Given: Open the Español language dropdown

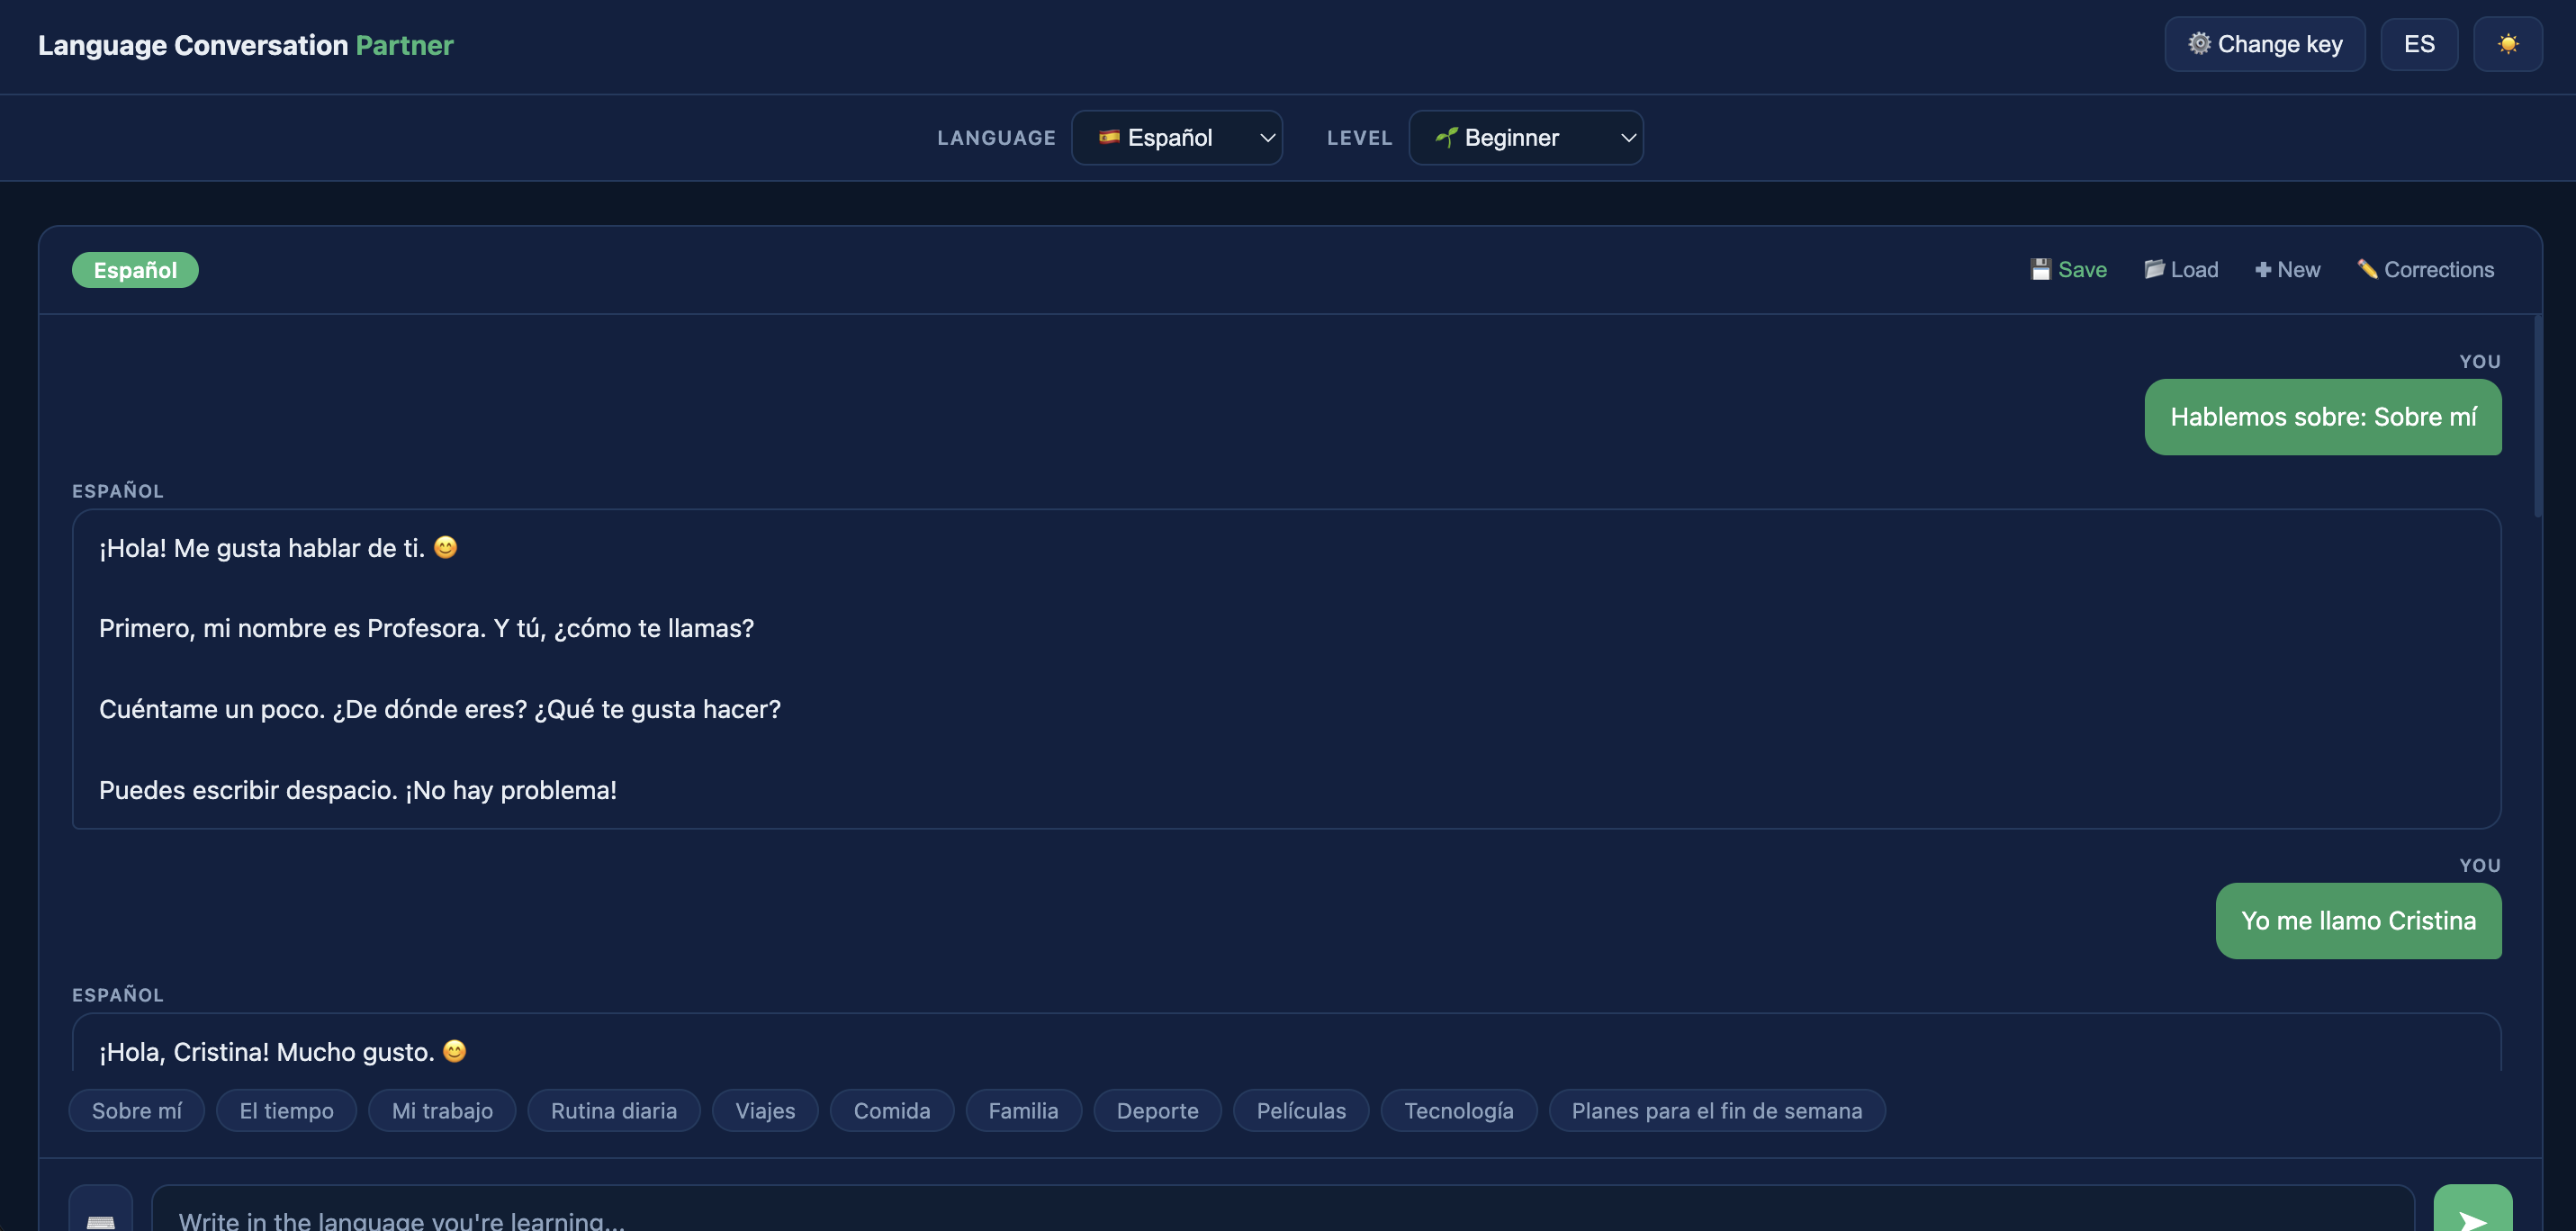Looking at the screenshot, I should click(x=1176, y=138).
